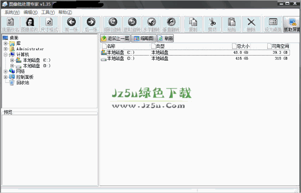
Task: Expand 本地磁盘 (D:) in tree
Action: pyautogui.click(x=12, y=66)
